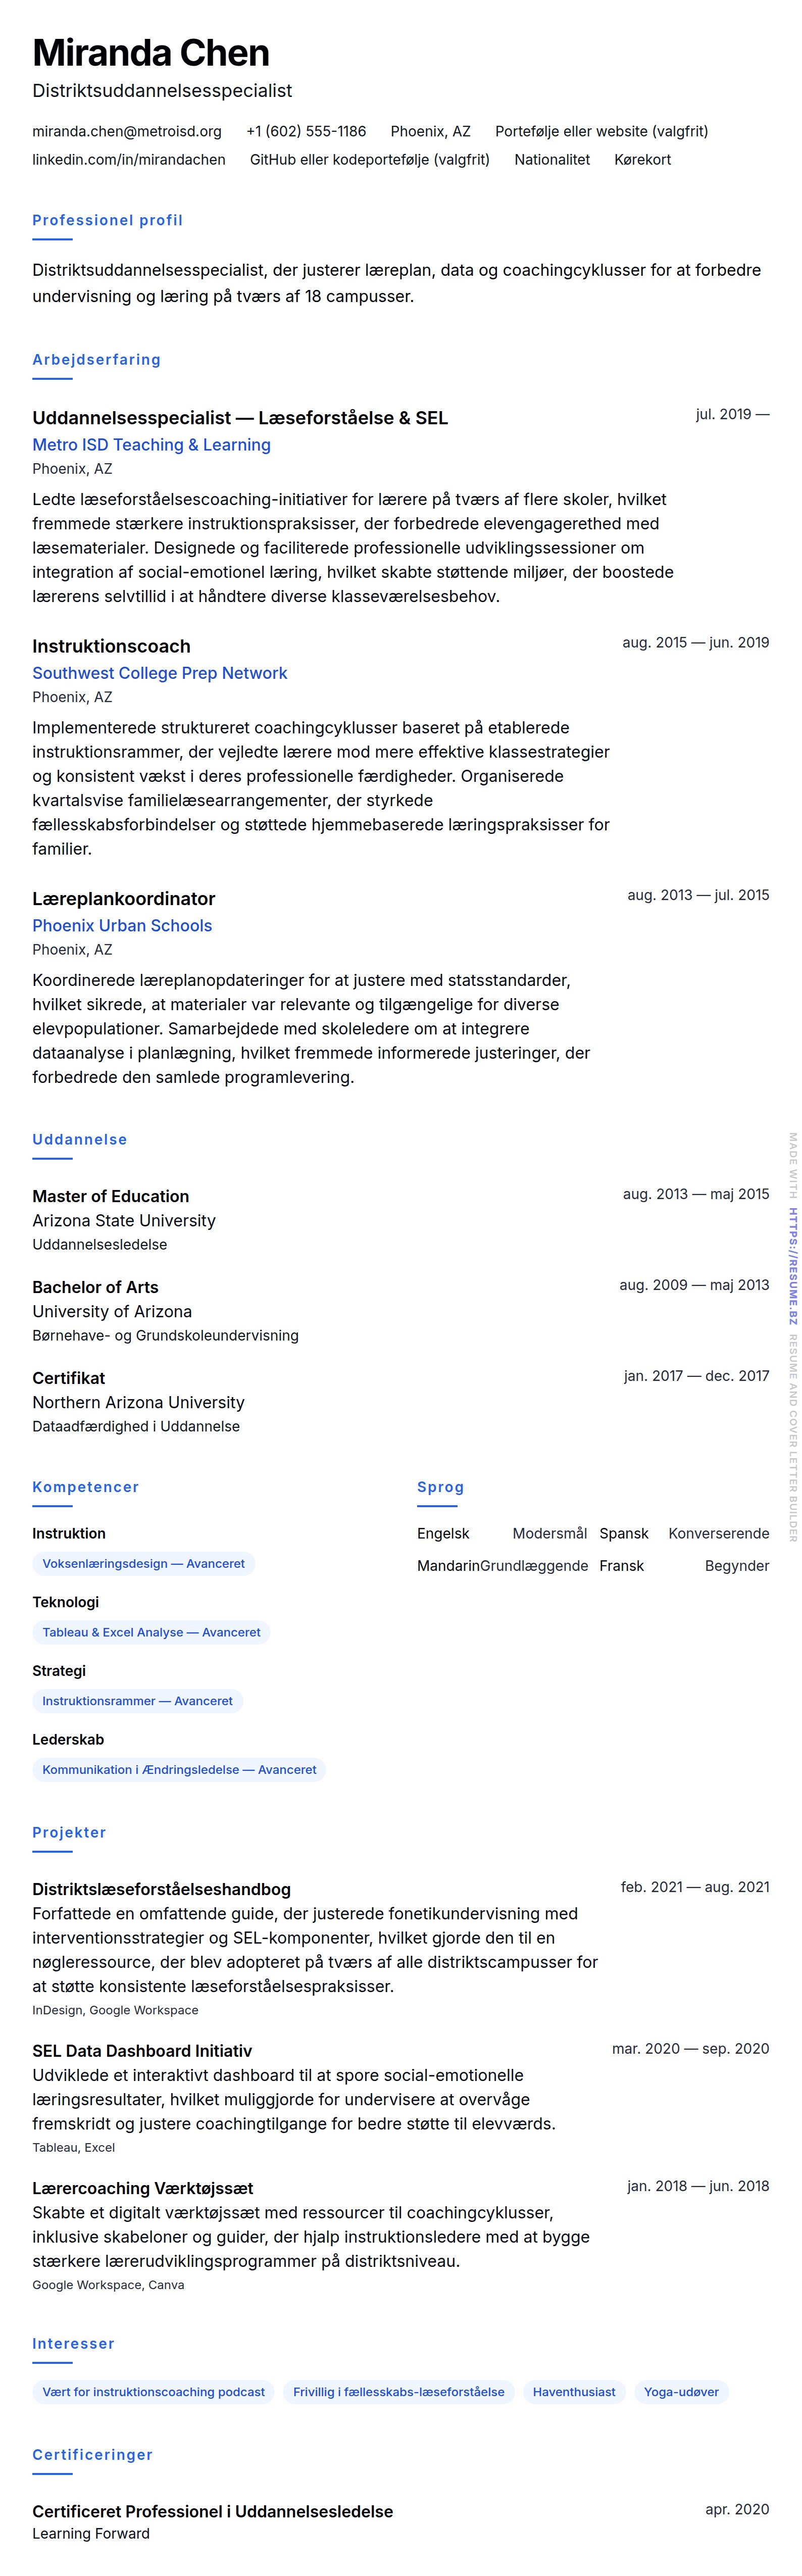The height and width of the screenshot is (2576, 802).
Task: Select the Voksenlæringsdesign — Avanceret skill tag
Action: 143,1563
